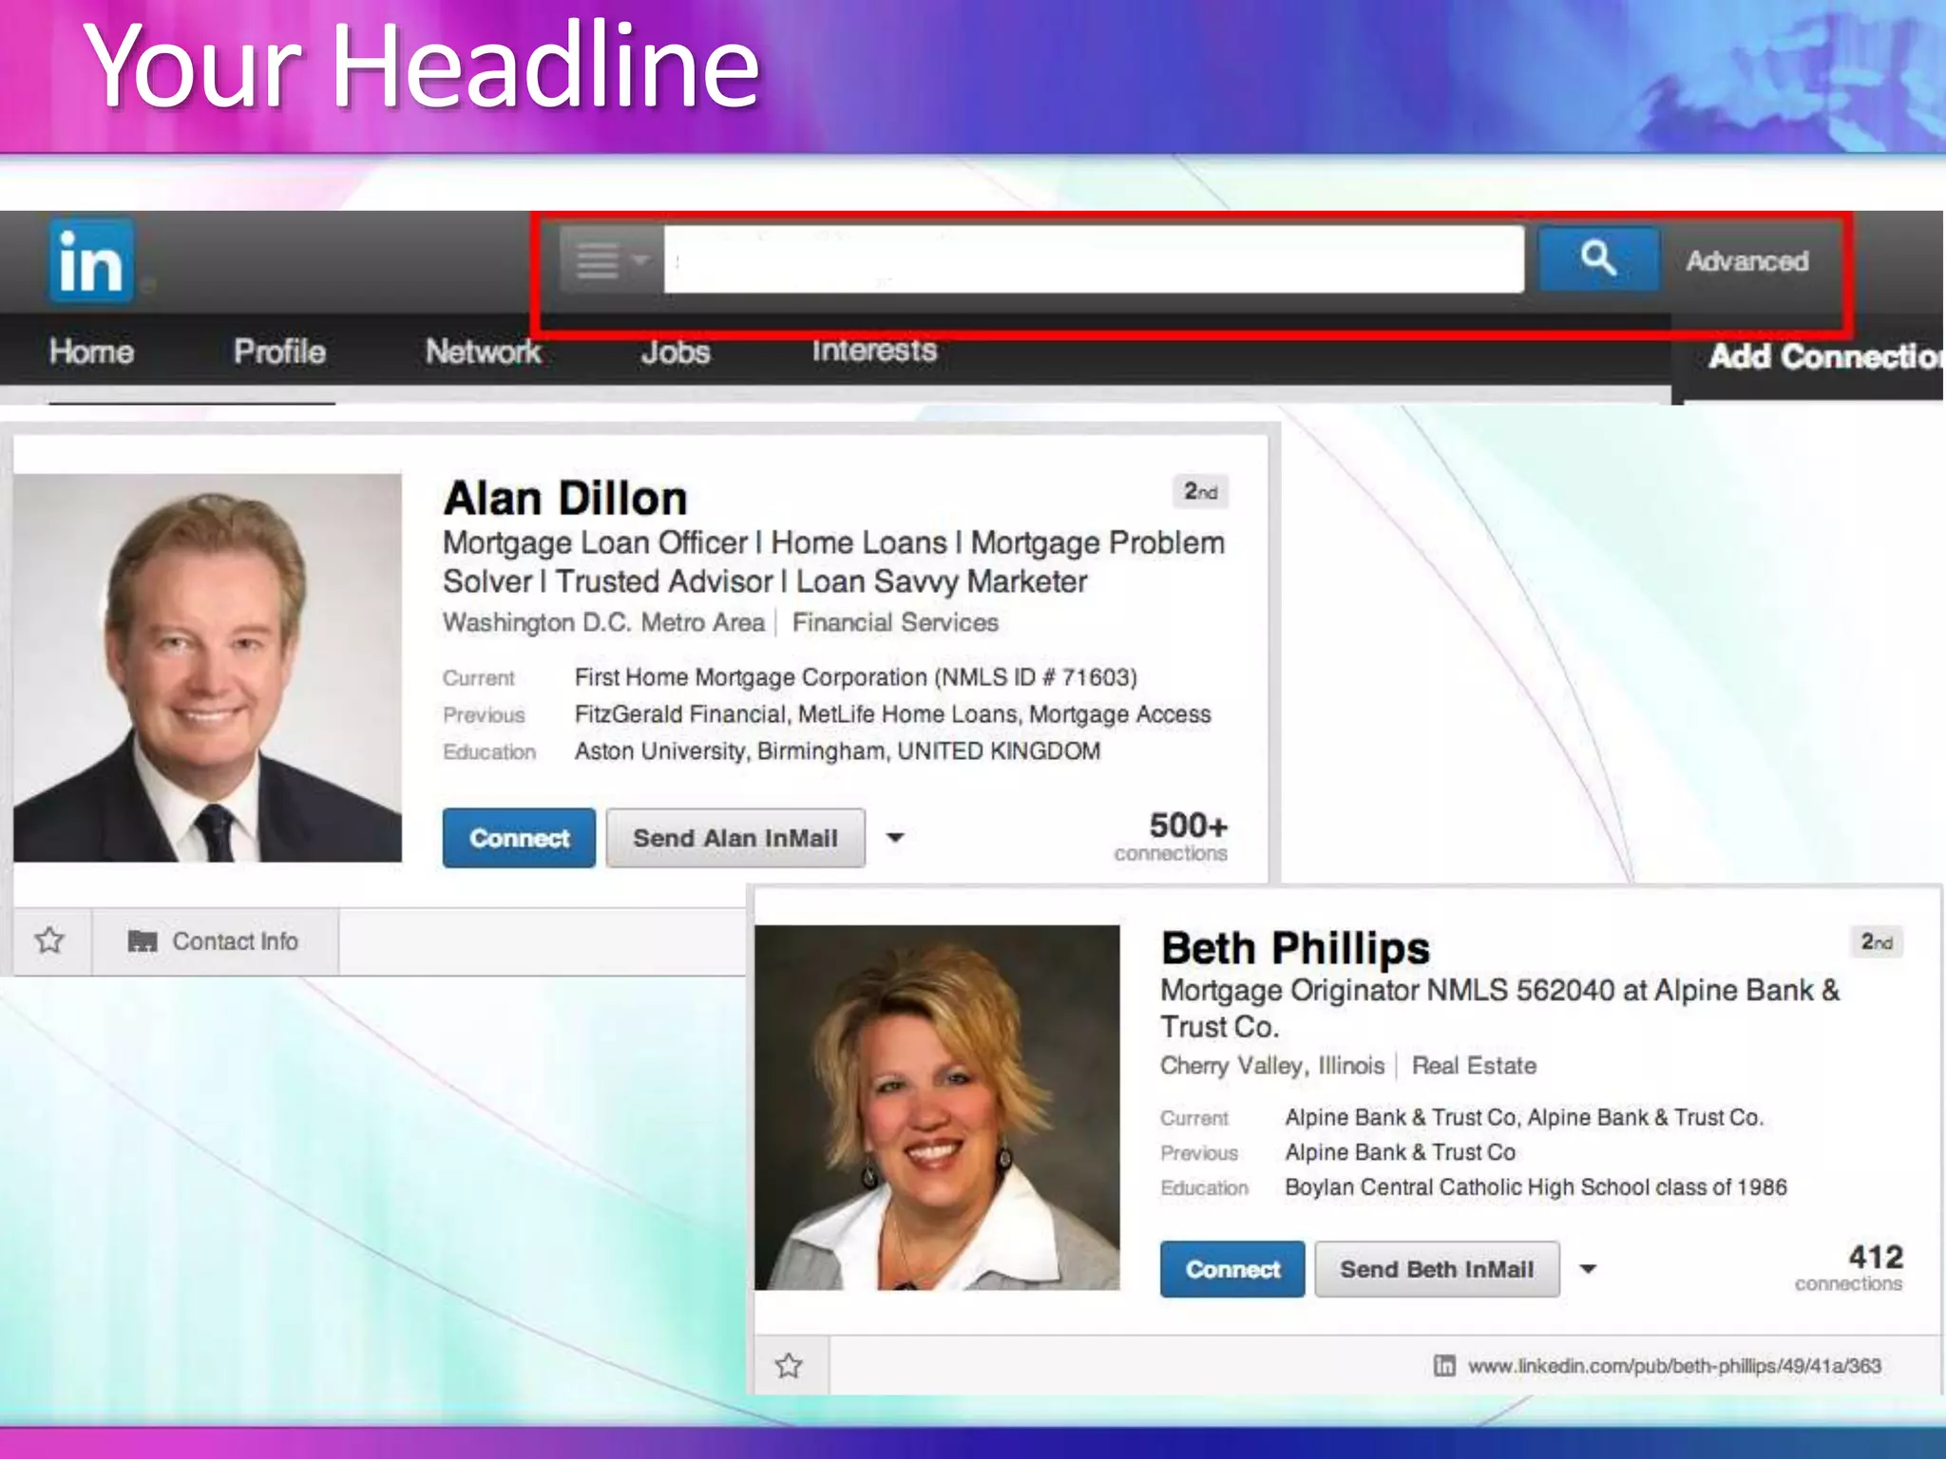Open Beth's public profile URL link

point(1674,1366)
